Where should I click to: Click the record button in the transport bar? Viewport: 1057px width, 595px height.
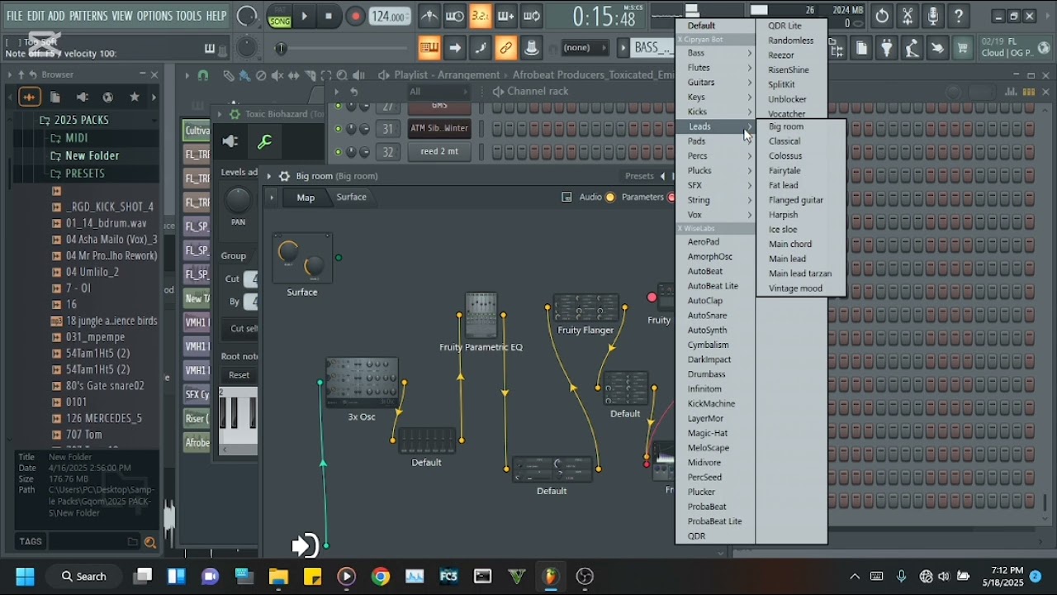(x=355, y=17)
